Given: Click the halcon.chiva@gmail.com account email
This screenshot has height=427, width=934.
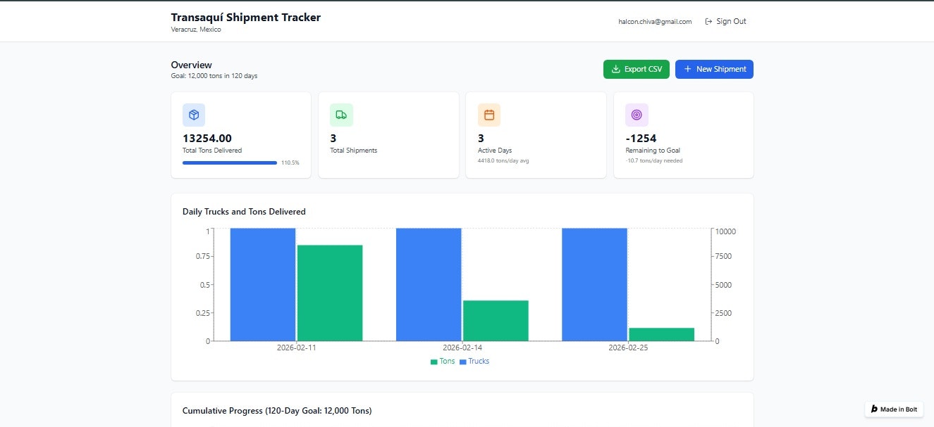Looking at the screenshot, I should point(655,21).
